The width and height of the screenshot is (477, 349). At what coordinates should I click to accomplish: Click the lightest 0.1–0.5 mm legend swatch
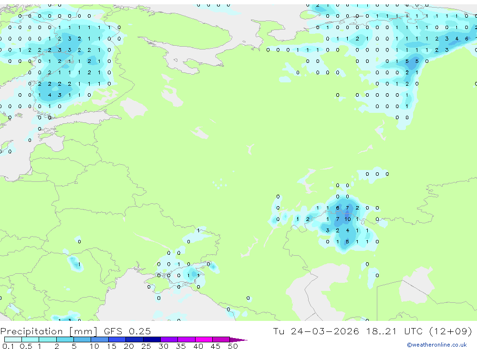(x=13, y=339)
